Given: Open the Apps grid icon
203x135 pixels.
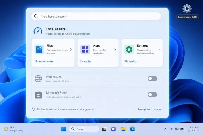Looking at the screenshot, I should 85,49.
